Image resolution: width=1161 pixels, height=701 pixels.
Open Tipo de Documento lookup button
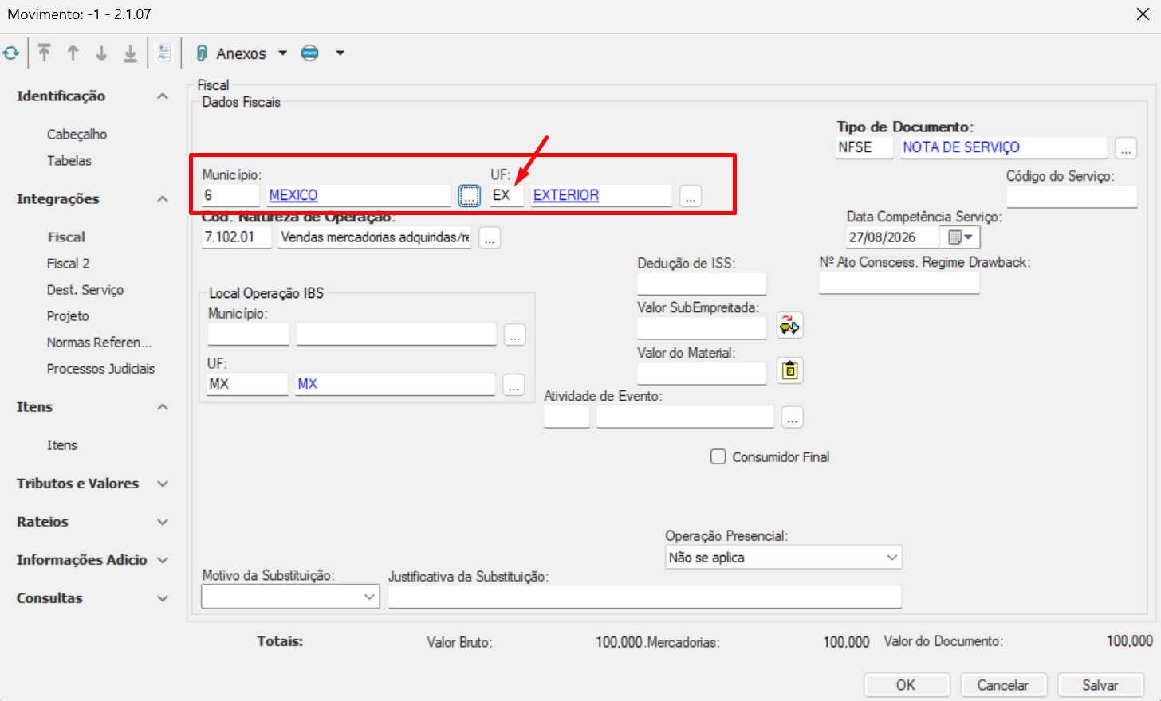pyautogui.click(x=1126, y=148)
